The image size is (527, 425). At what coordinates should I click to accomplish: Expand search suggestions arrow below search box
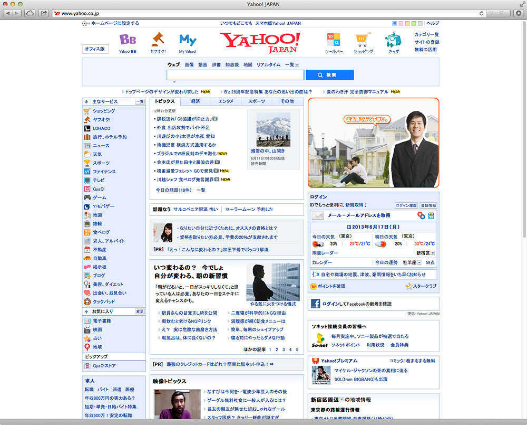click(174, 82)
